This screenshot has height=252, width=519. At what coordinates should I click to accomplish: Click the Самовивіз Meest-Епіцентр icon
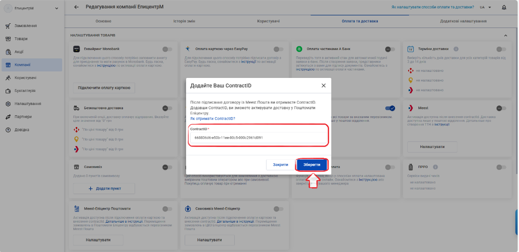click(x=188, y=209)
